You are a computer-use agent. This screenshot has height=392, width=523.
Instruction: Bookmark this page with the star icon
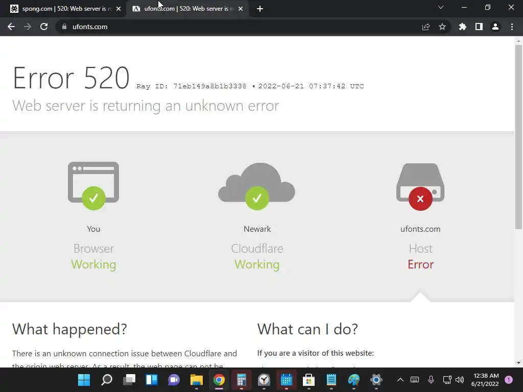[442, 27]
